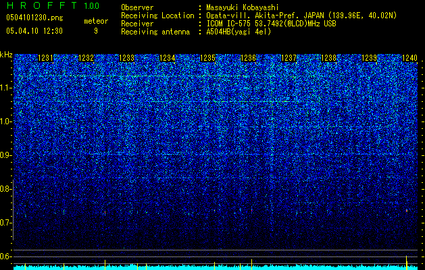The width and height of the screenshot is (425, 270).
Task: Click the "Observer" field label
Action: 137,7
